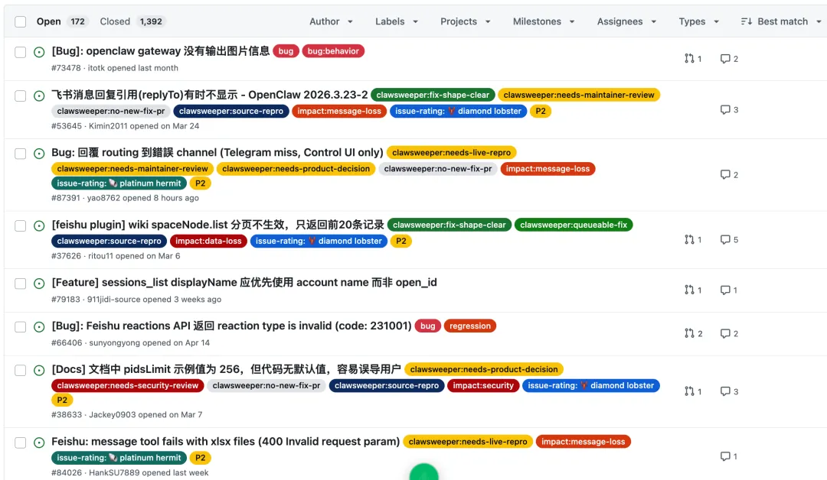Screen dimensions: 827x480
Task: Open comments icon for issue #73478
Action: [725, 58]
